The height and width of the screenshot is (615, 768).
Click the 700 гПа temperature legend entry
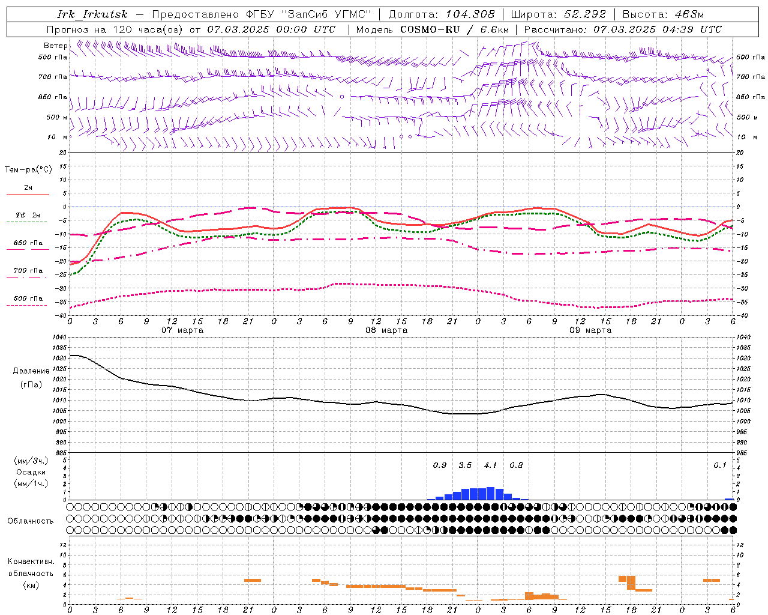(x=28, y=271)
